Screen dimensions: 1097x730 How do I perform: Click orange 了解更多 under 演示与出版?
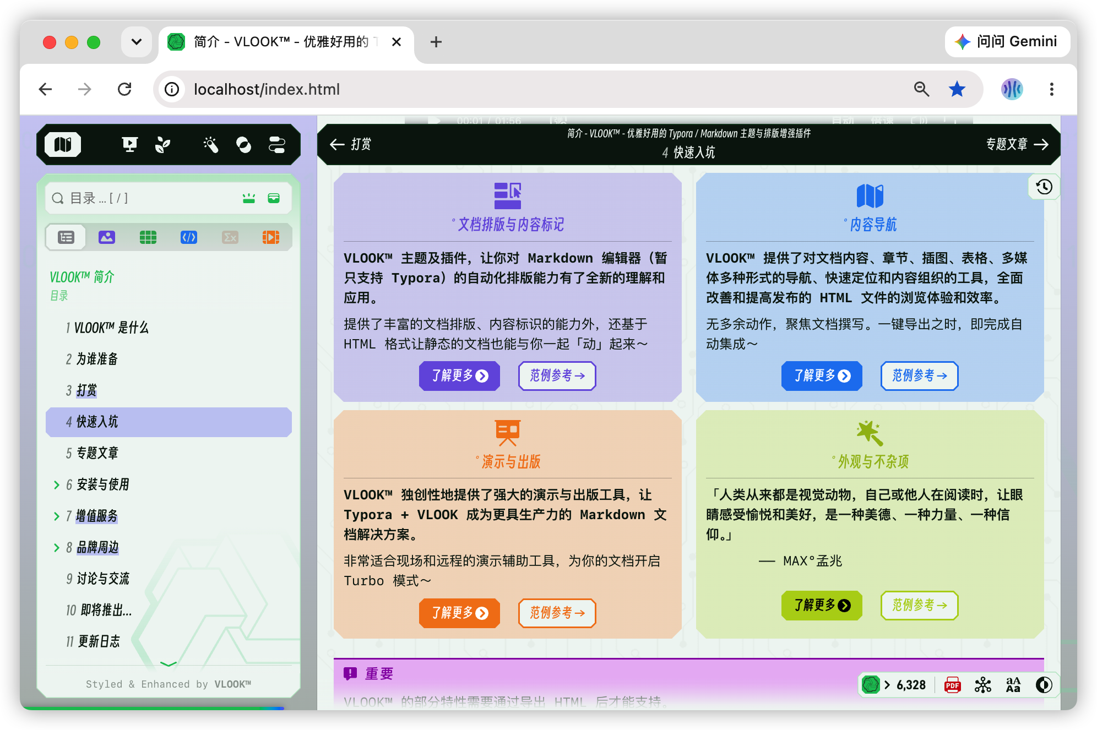coord(459,613)
